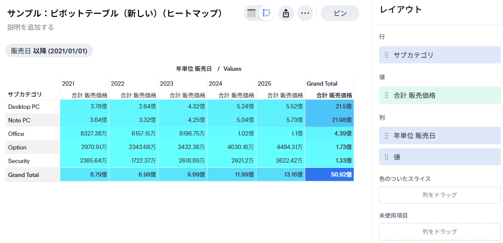
Task: Click the Grand Total column header
Action: (x=322, y=83)
